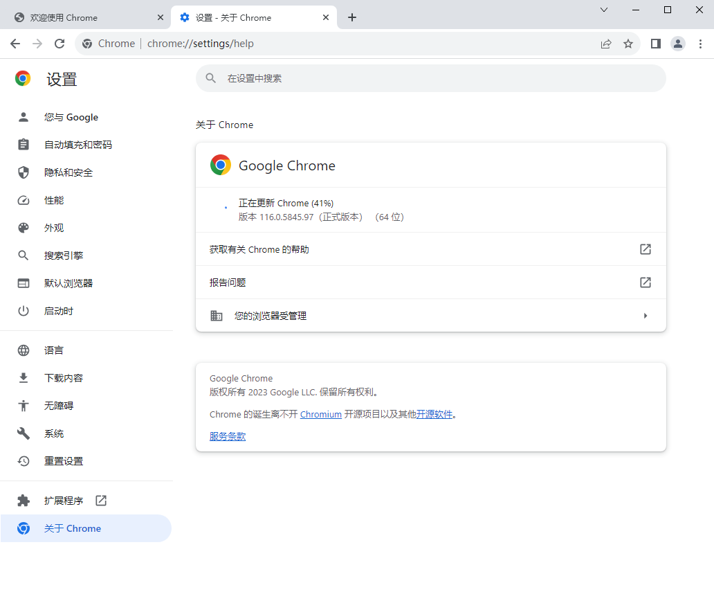714x592 pixels.
Task: Click the reload page icon
Action: point(59,44)
